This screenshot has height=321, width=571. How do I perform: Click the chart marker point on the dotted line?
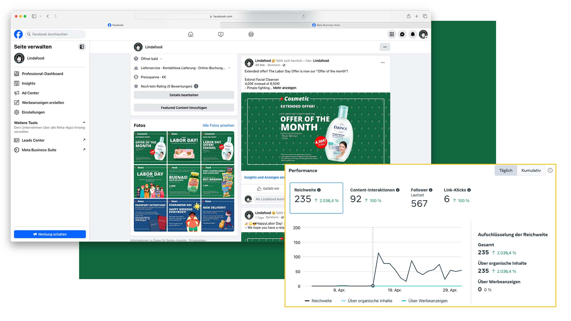373,286
